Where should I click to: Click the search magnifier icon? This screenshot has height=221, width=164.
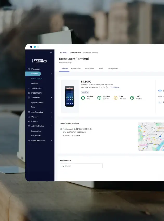(63, 166)
